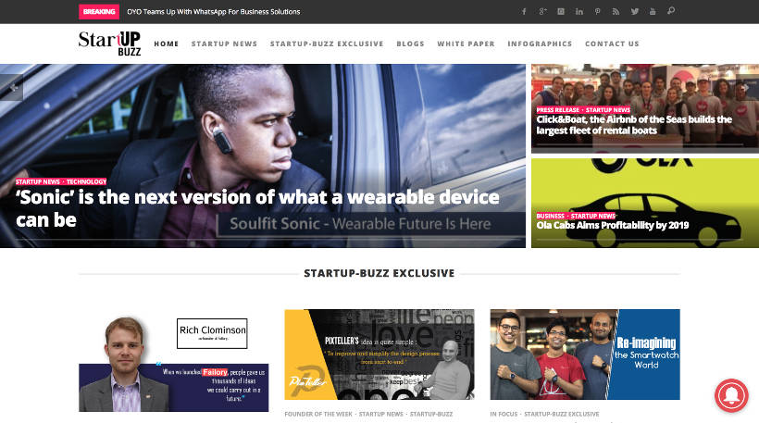This screenshot has height=423, width=759.
Task: Open the LinkedIn social icon
Action: point(579,12)
